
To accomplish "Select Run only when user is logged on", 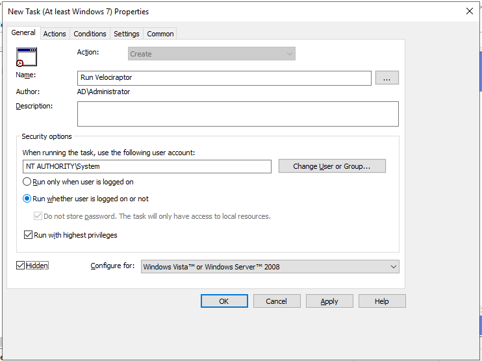I will click(28, 182).
